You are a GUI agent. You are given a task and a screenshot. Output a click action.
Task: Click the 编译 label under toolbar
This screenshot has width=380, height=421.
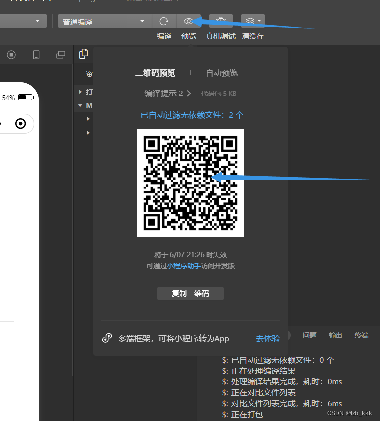164,36
